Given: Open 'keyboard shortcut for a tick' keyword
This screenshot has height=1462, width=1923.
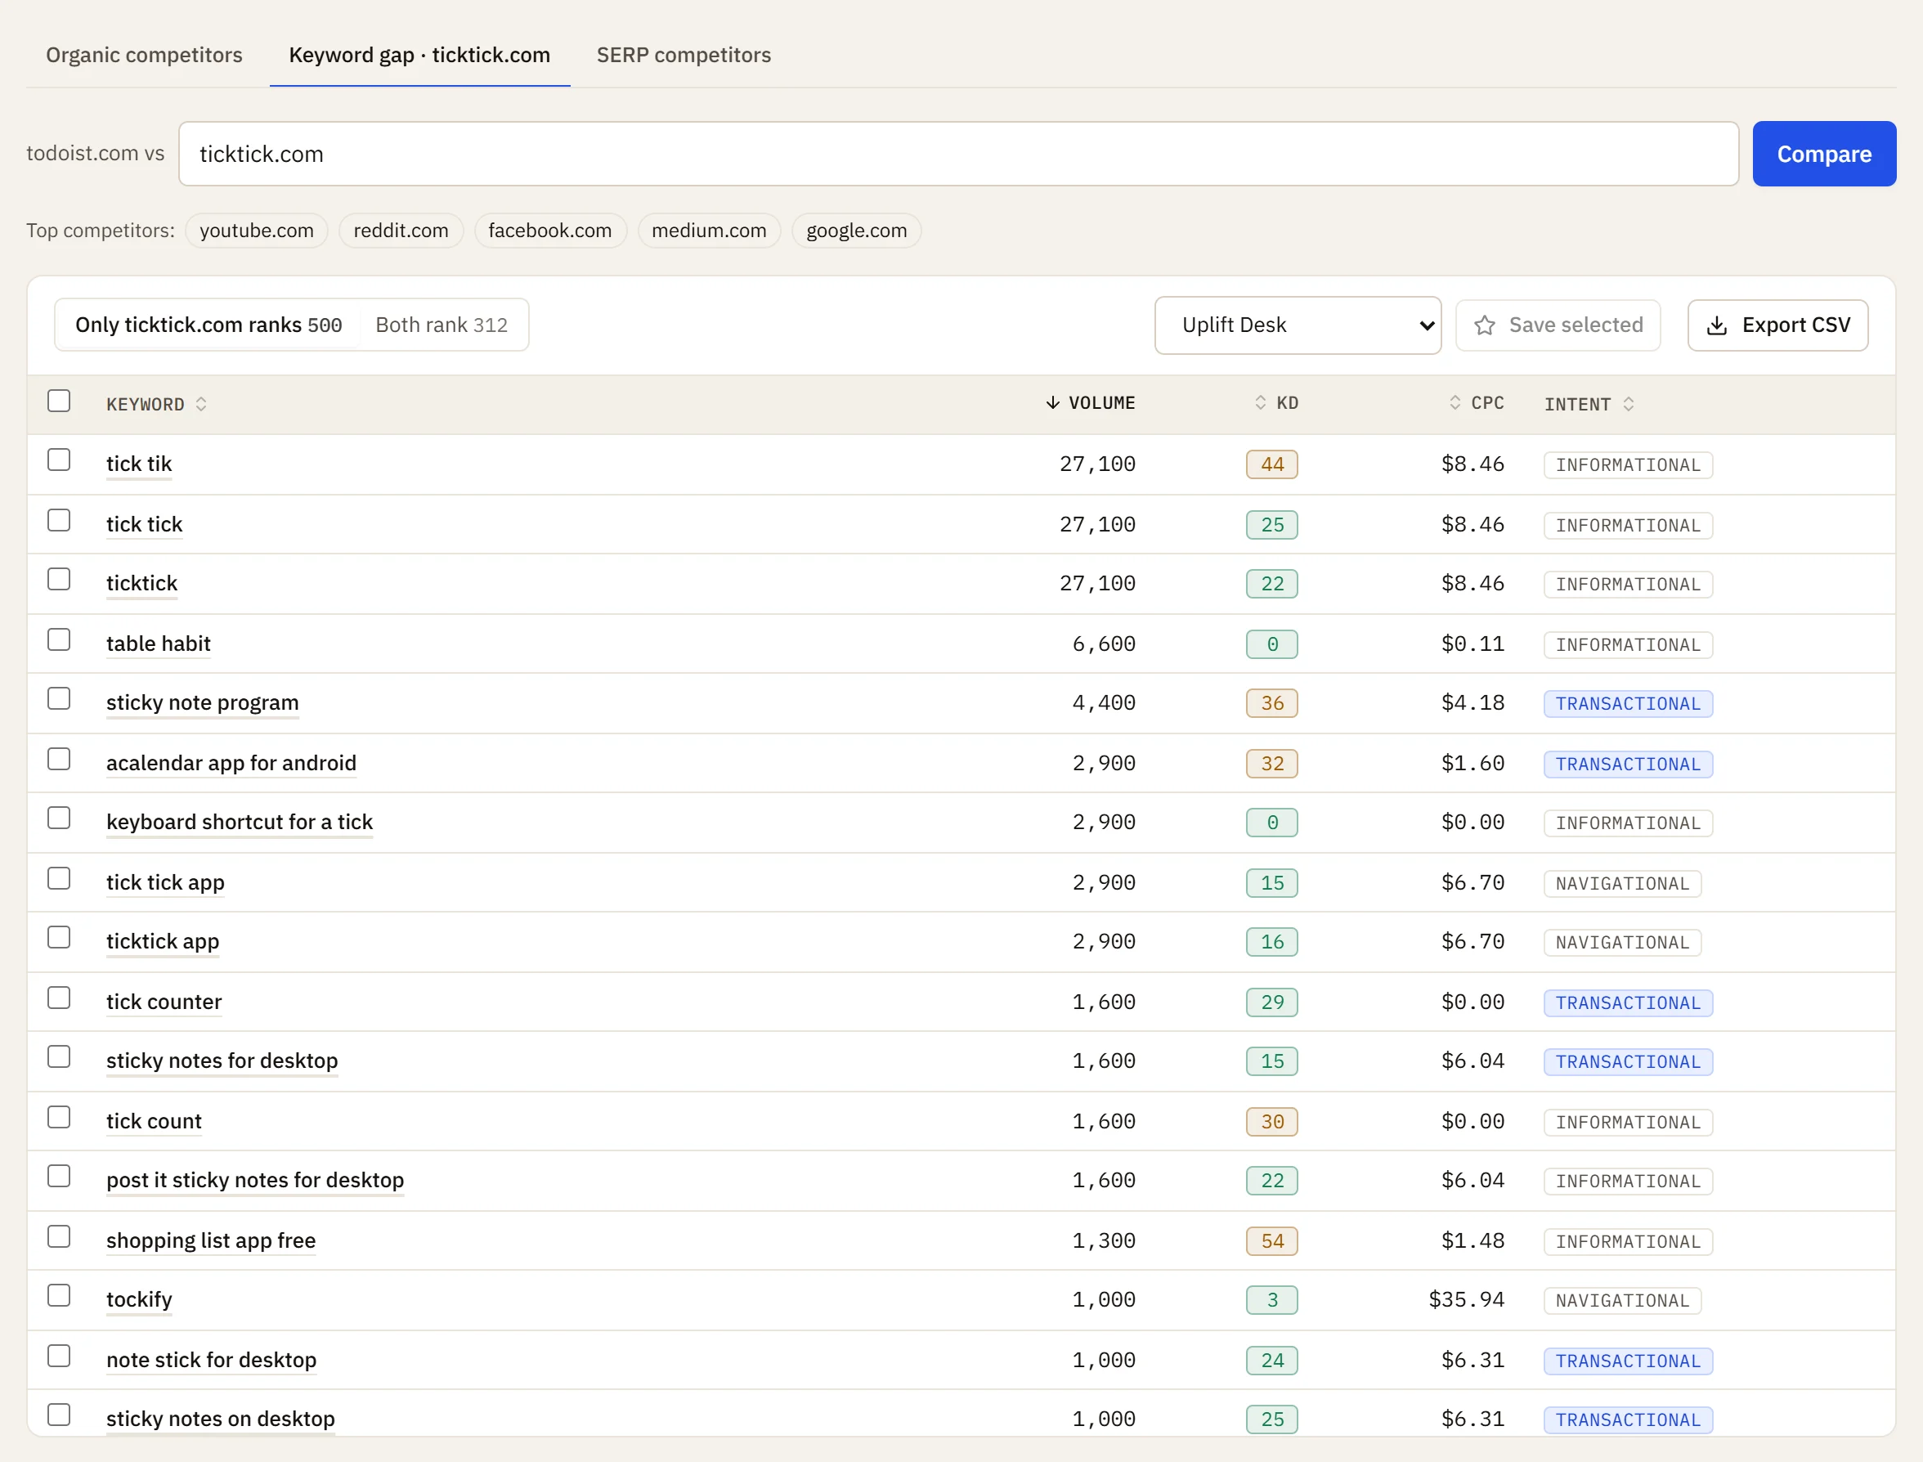Looking at the screenshot, I should [x=240, y=823].
